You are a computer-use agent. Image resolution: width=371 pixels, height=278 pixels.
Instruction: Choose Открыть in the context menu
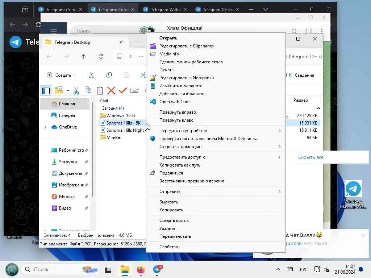pos(216,38)
